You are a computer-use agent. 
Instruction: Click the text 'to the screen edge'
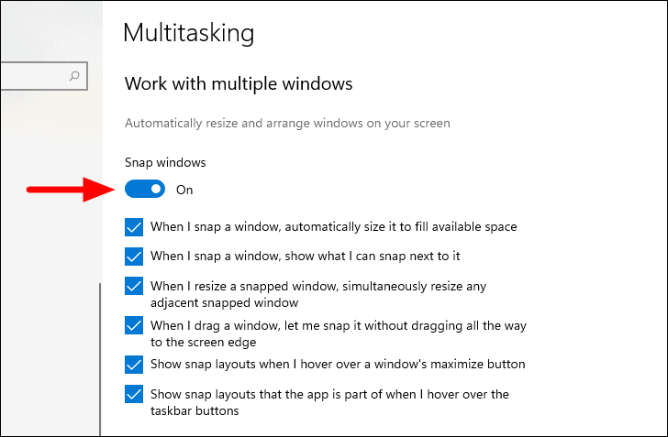(203, 343)
